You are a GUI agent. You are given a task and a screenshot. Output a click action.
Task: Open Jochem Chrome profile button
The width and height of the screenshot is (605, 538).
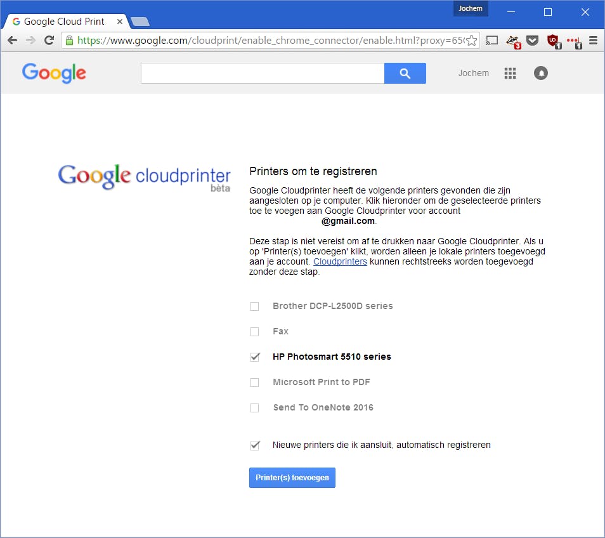(471, 8)
